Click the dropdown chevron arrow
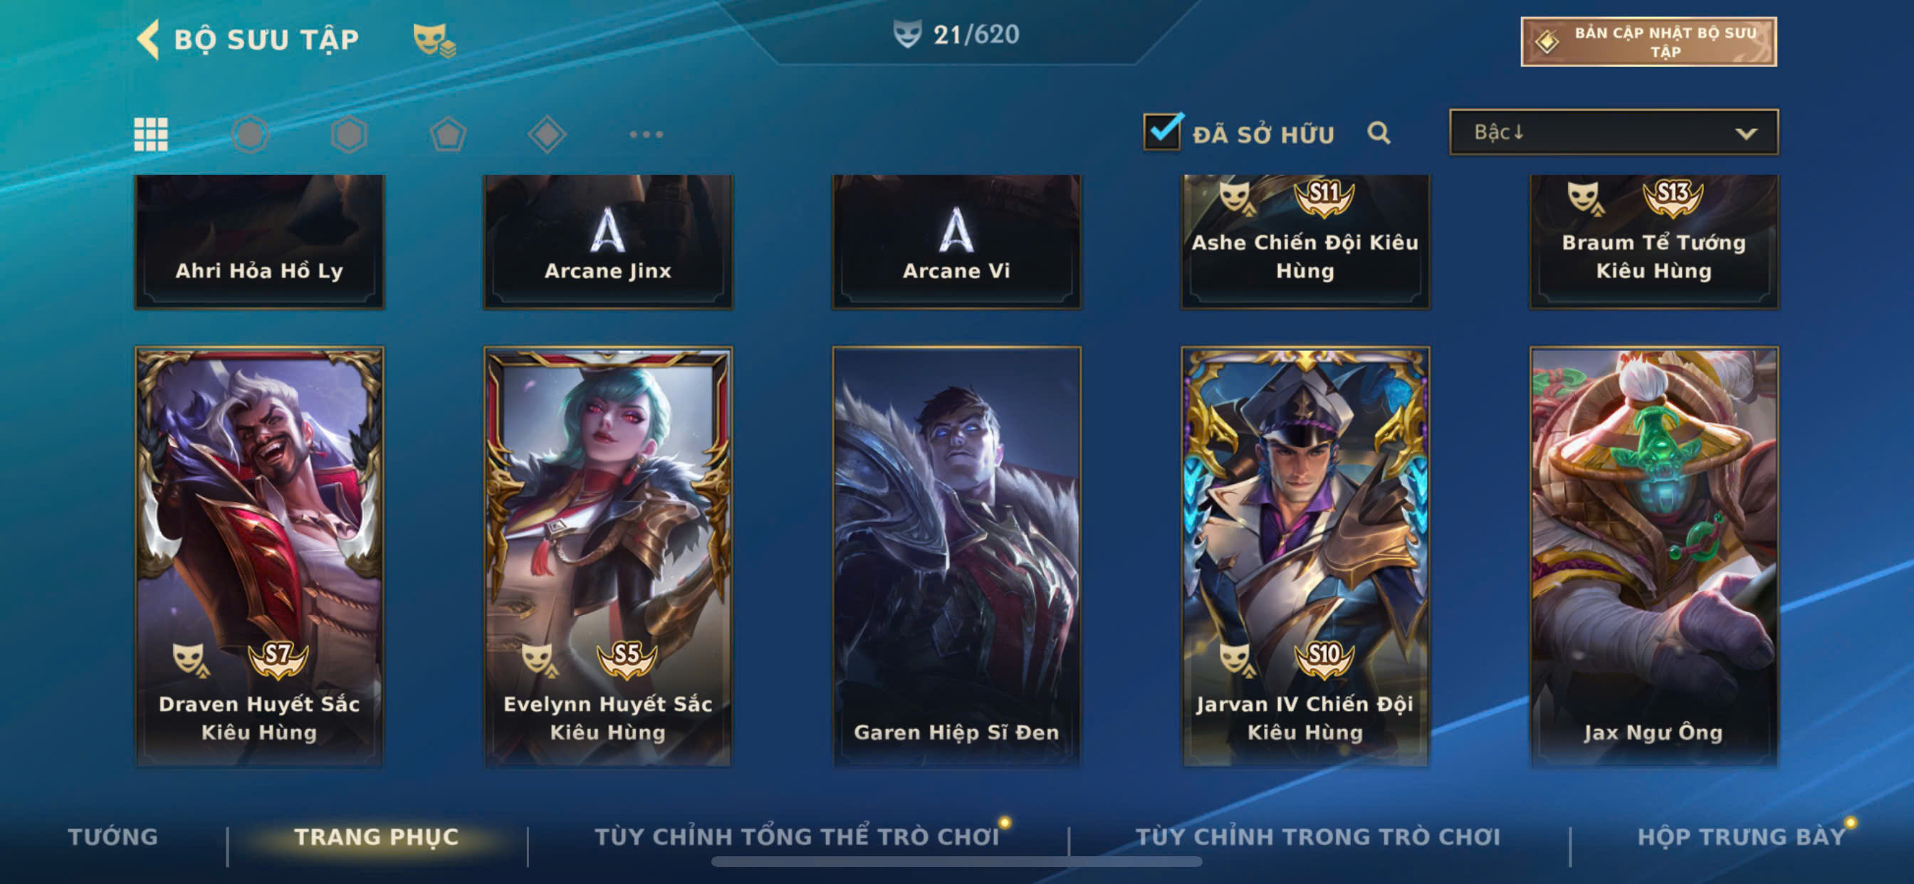Screen dimensions: 1914x884 [x=1746, y=134]
